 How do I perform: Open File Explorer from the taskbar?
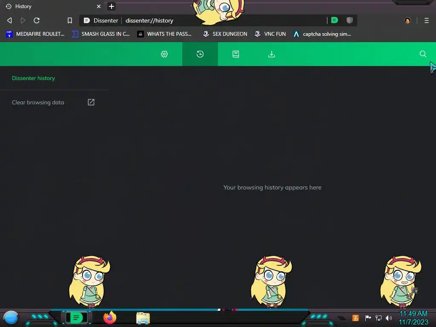[143, 318]
